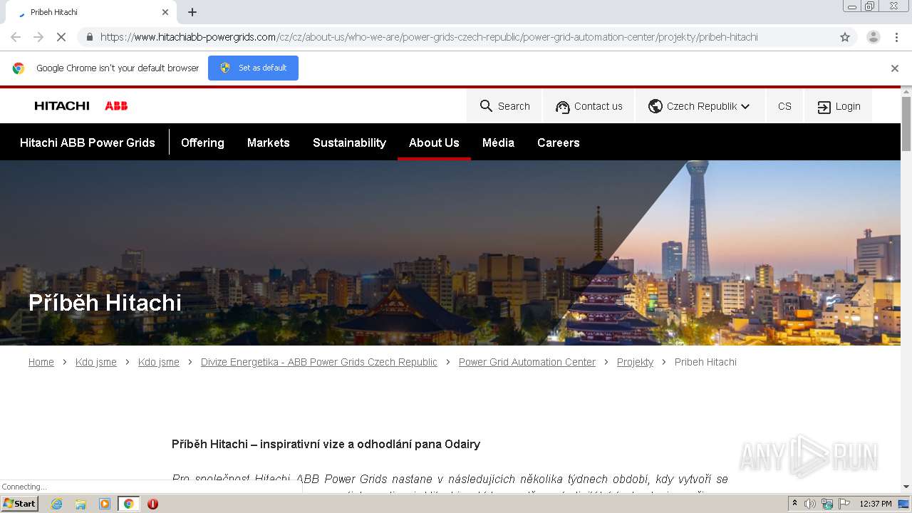Click the red ABB logo
912x513 pixels.
tap(116, 106)
